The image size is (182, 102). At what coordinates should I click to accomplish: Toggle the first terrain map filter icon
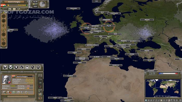[146, 100]
